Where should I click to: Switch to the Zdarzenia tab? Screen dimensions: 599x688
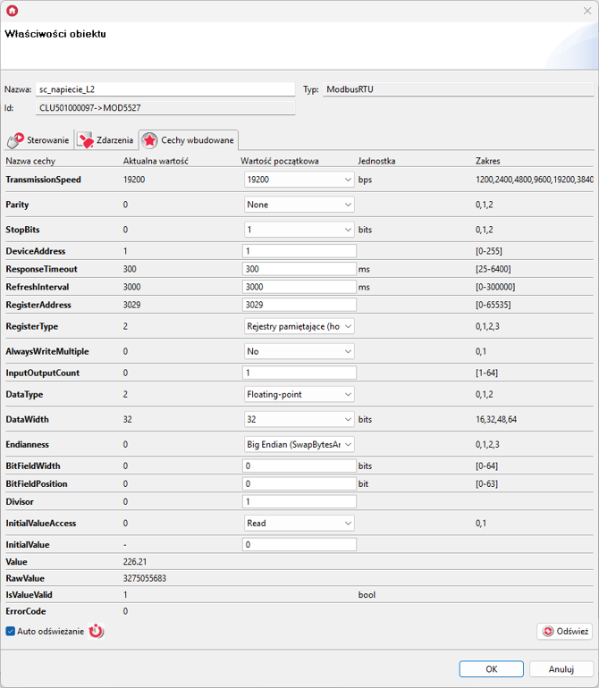click(105, 140)
